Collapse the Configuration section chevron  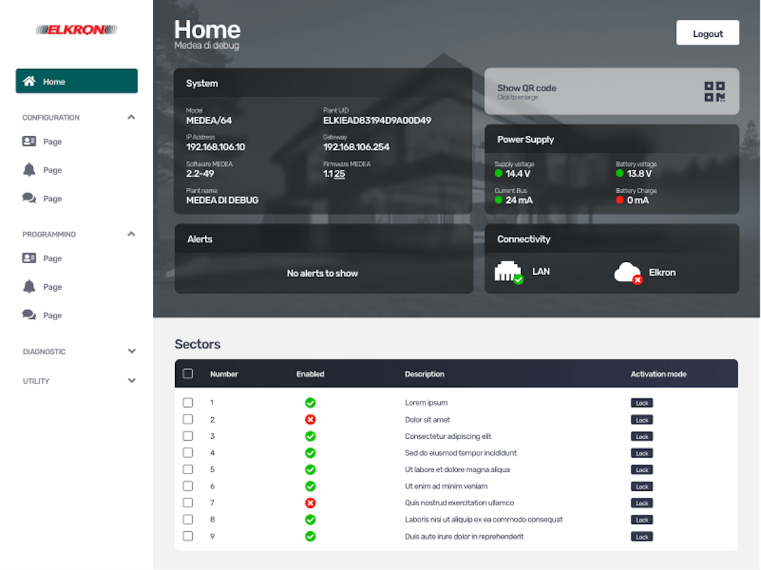[131, 117]
